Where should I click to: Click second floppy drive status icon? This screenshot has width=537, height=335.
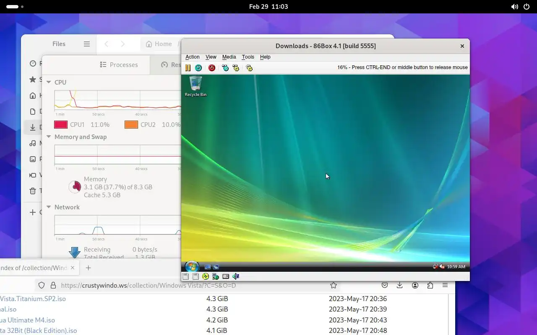(195, 276)
